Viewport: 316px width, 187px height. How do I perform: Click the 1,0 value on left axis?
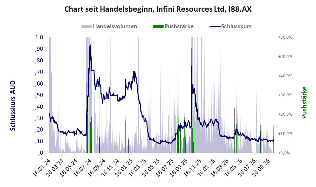(39, 37)
